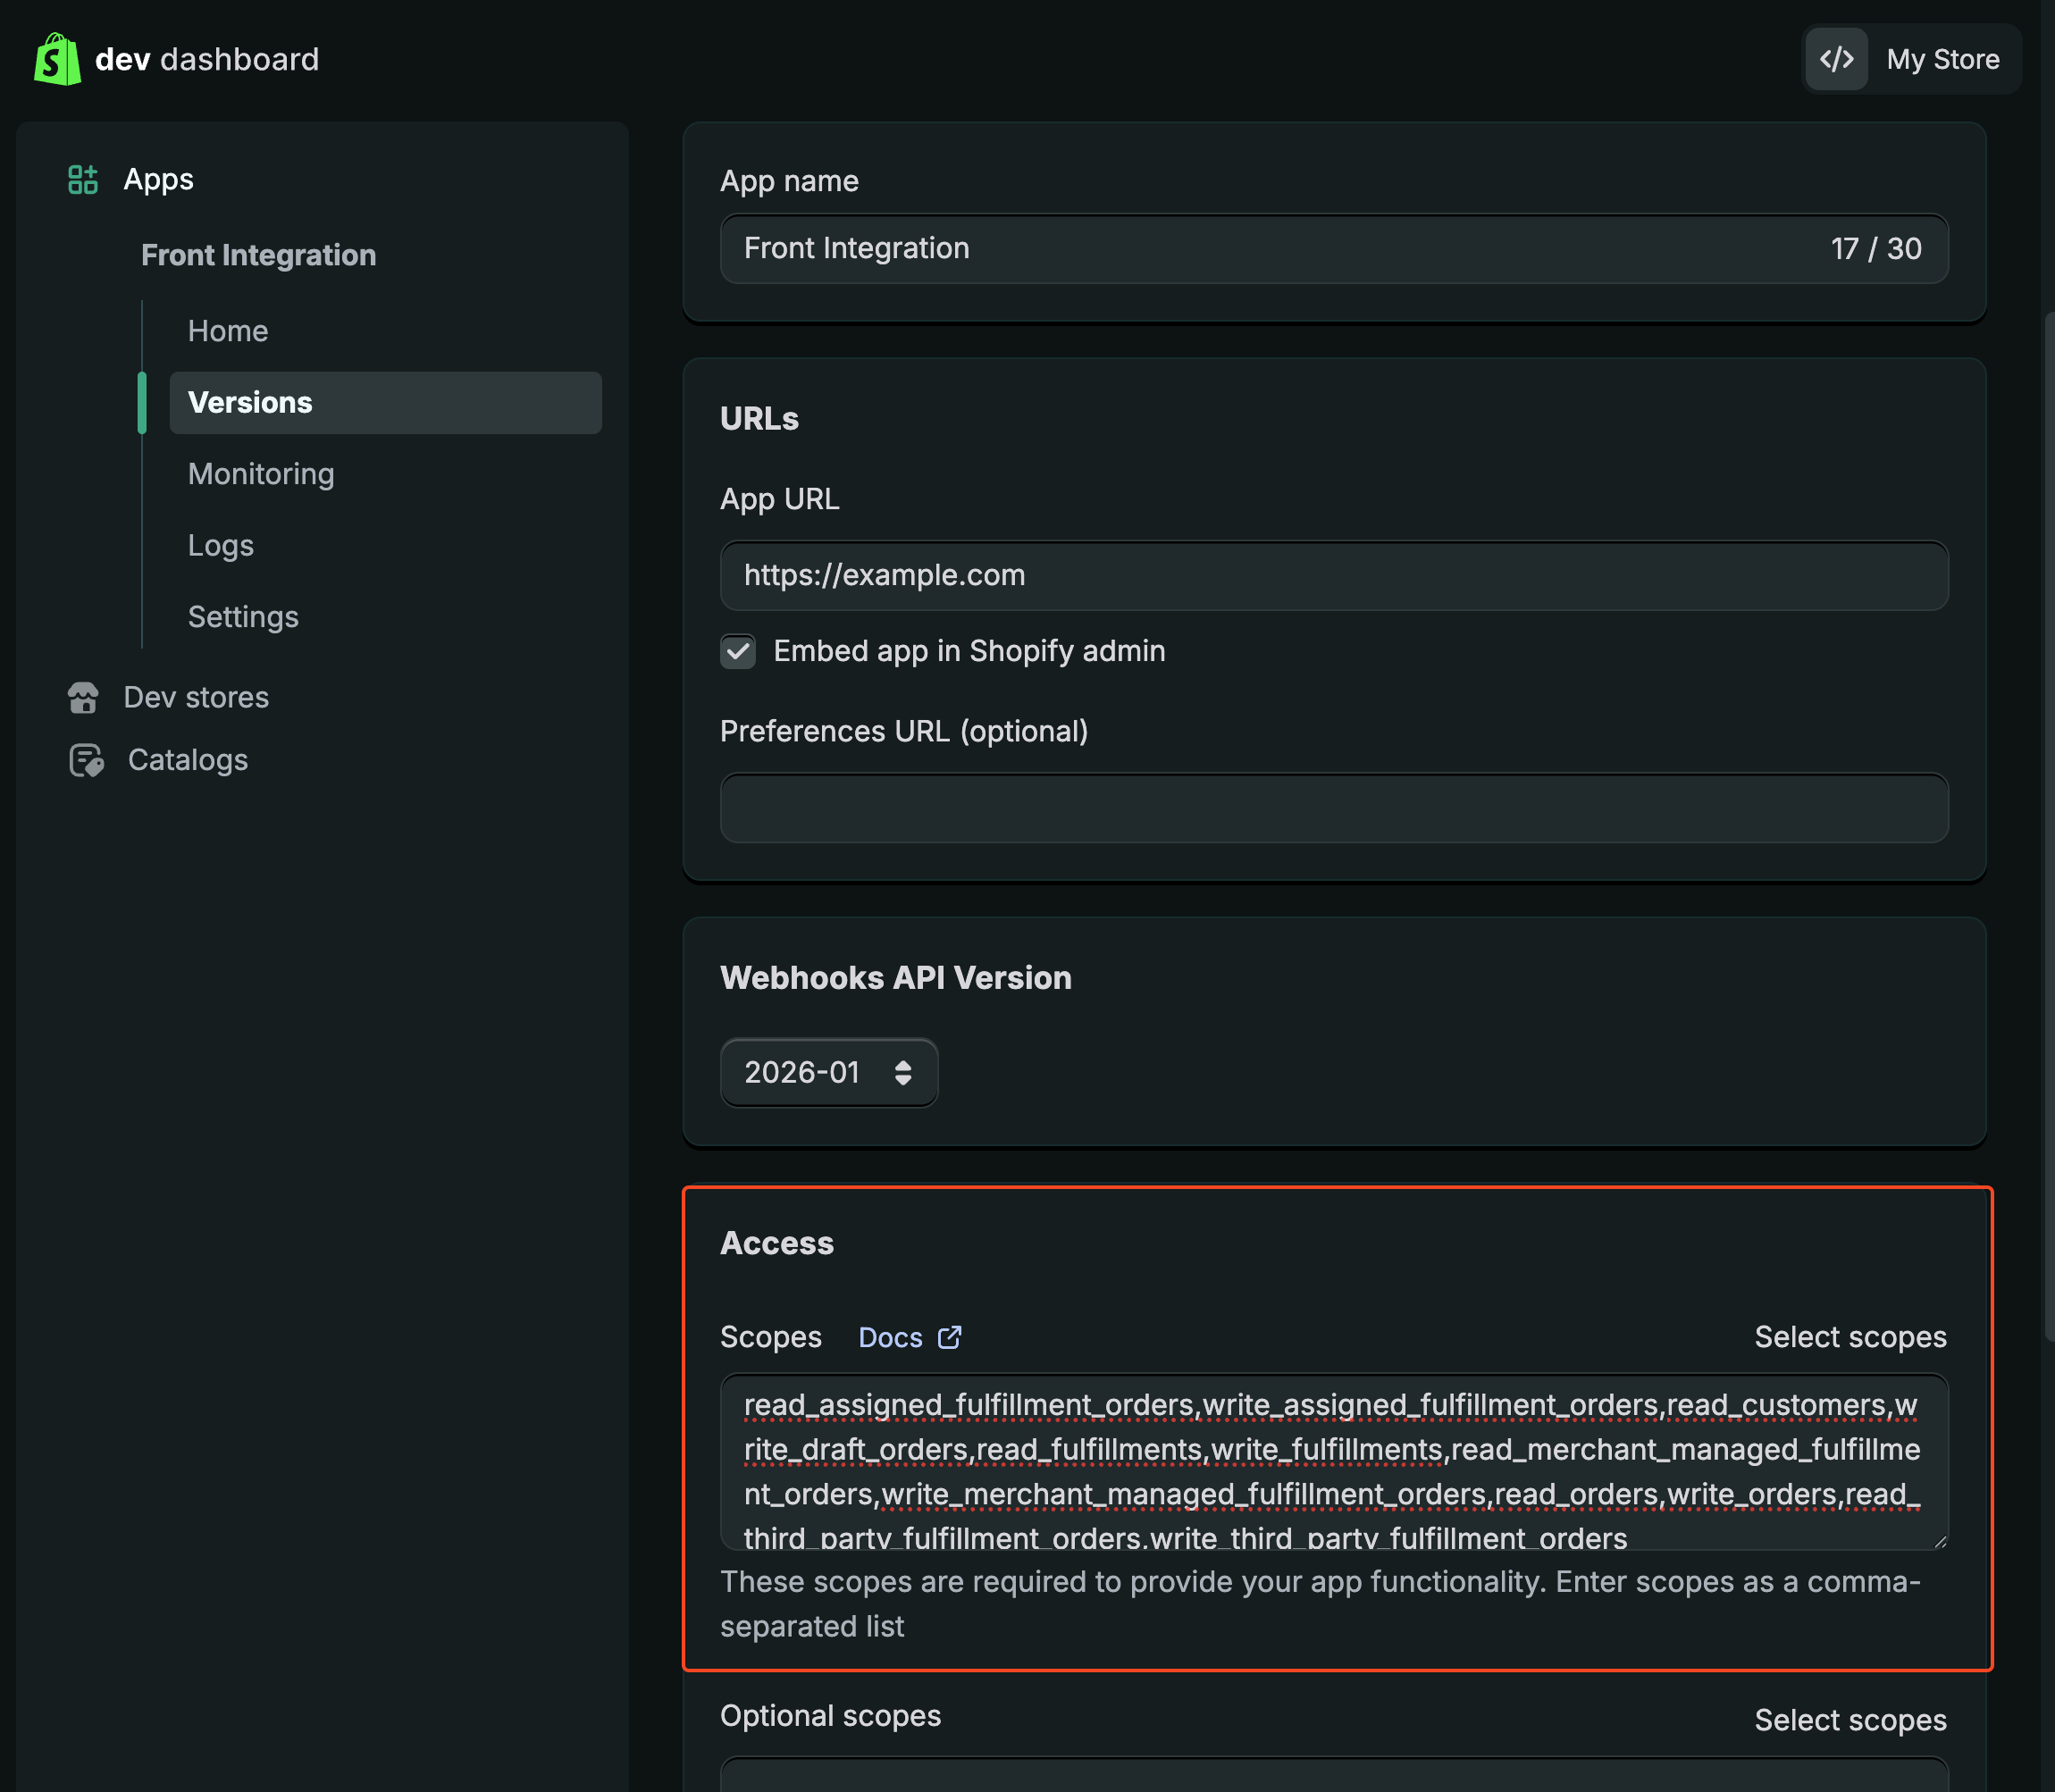Expand the Front Integration app section

pyautogui.click(x=258, y=255)
